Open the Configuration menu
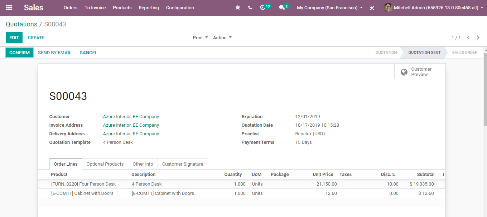487x217 pixels. pyautogui.click(x=180, y=7)
